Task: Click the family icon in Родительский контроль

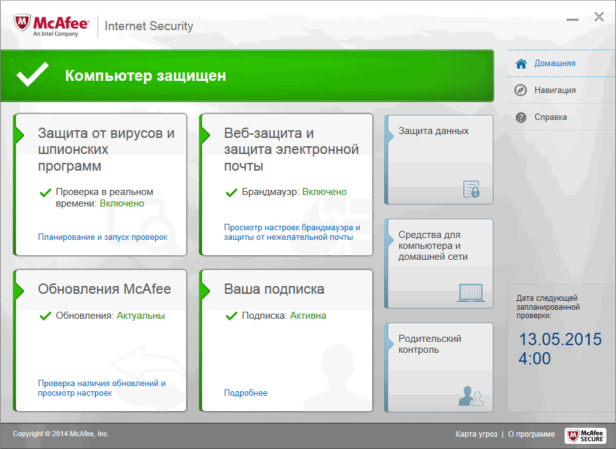Action: click(473, 396)
